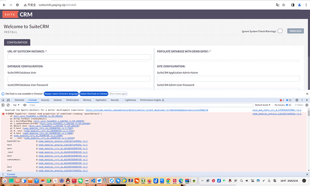Bookmark this page with the star icon
Image resolution: width=310 pixels, height=186 pixels.
tap(283, 5)
